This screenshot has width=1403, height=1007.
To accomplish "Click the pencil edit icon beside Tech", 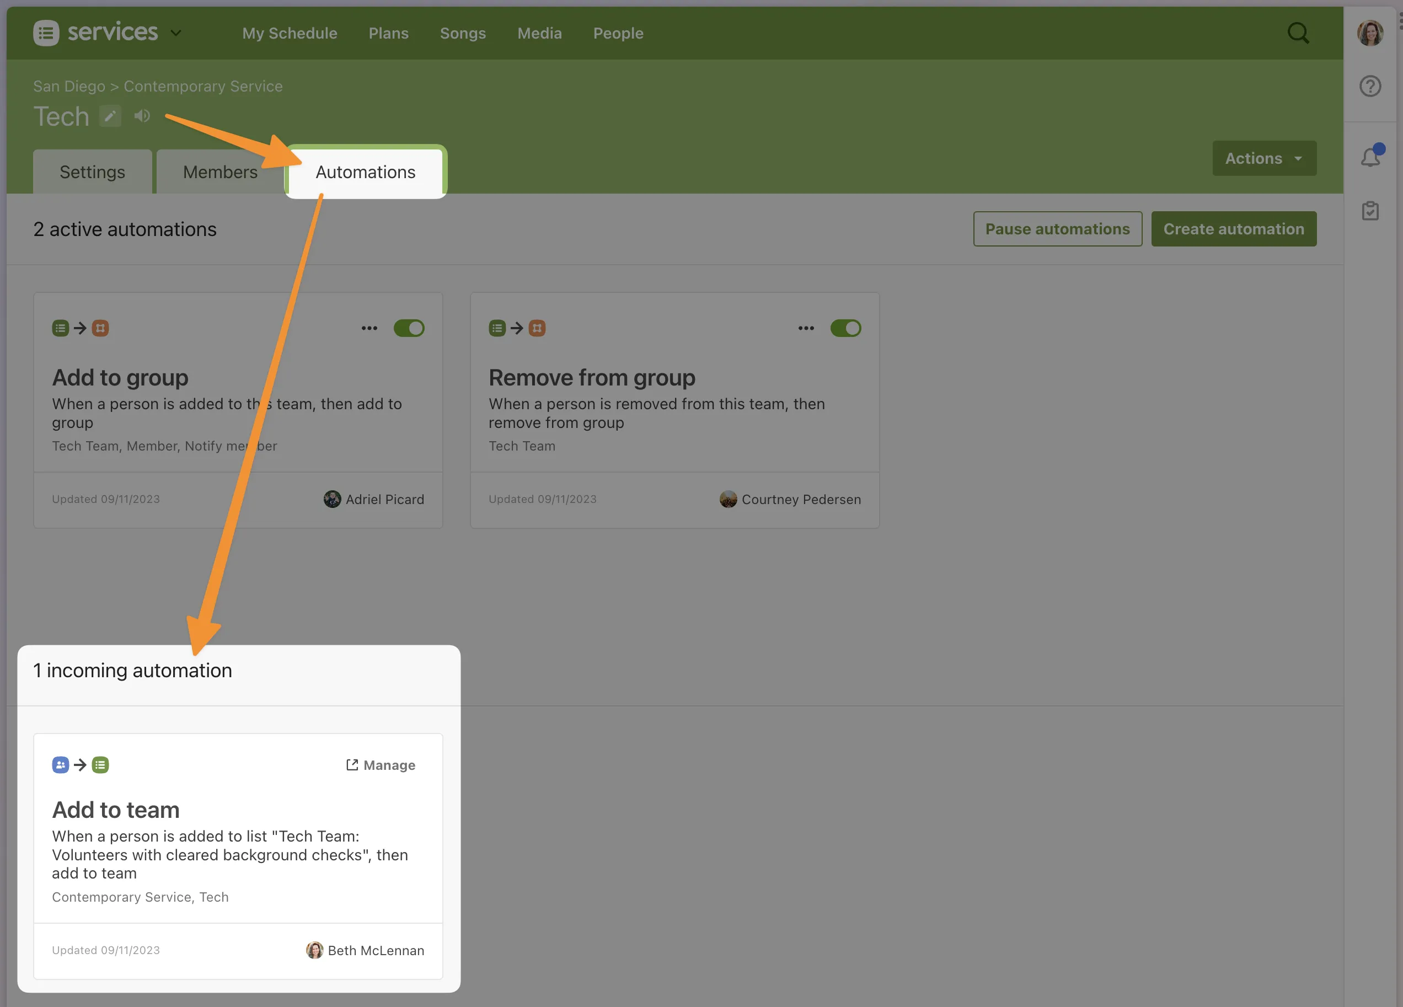I will tap(110, 116).
